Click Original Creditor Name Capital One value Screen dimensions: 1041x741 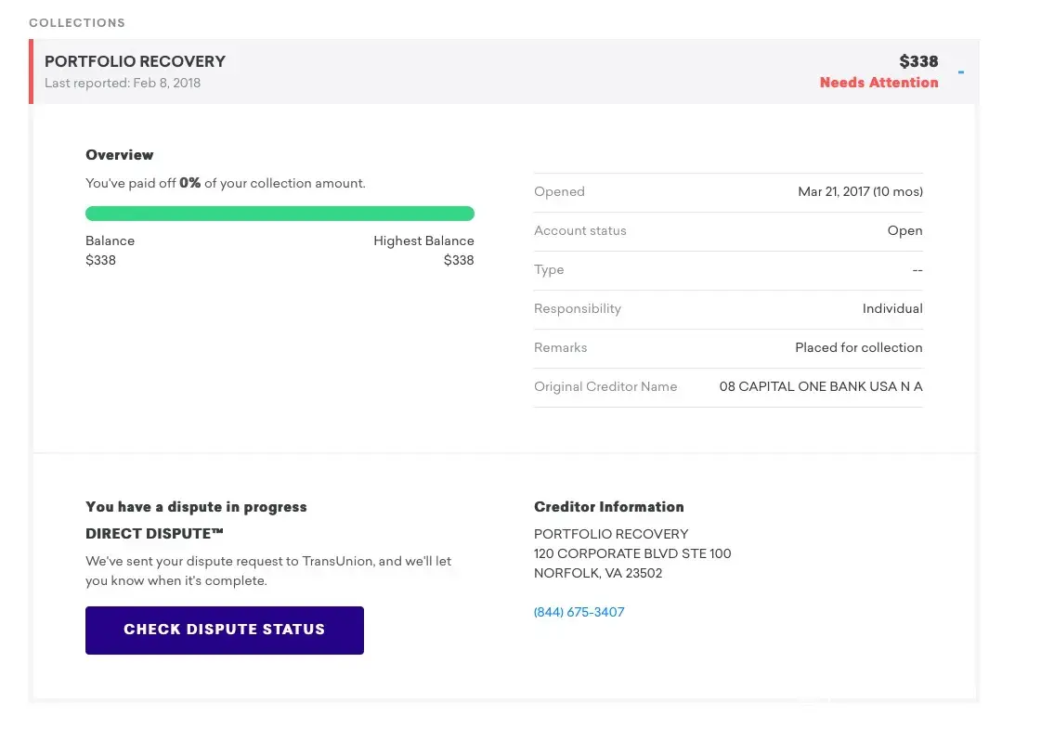tap(820, 387)
